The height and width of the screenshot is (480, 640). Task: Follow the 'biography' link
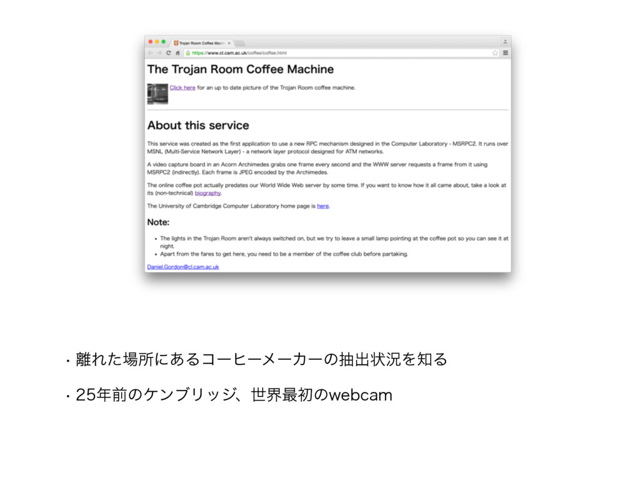tap(207, 193)
